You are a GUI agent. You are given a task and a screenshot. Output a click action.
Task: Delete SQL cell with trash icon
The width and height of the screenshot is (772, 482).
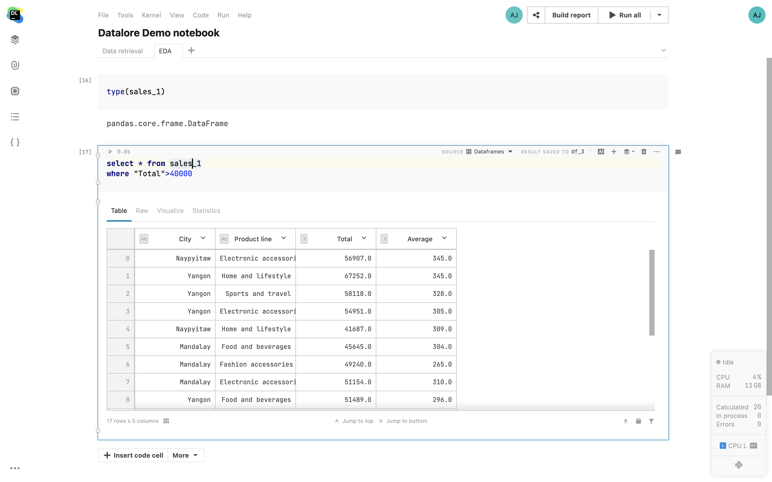click(644, 152)
